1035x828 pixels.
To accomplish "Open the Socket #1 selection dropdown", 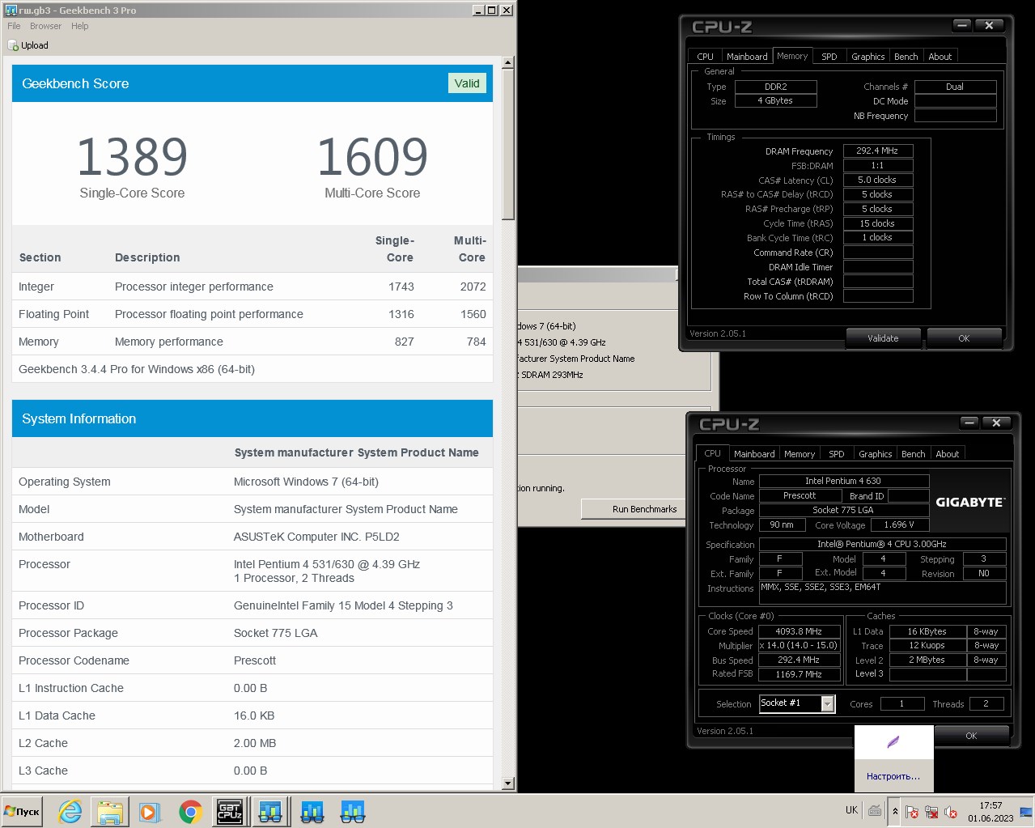I will click(827, 704).
